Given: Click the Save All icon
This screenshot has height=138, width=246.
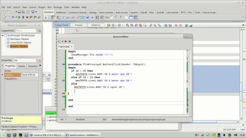Looking at the screenshot, I should (x=23, y=12).
